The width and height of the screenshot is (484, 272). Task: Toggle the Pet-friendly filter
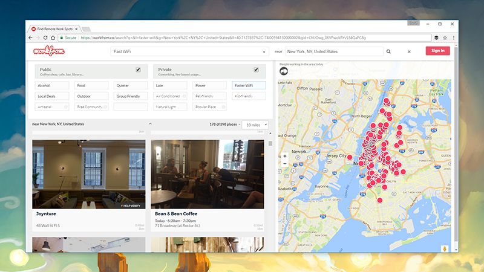tap(209, 96)
